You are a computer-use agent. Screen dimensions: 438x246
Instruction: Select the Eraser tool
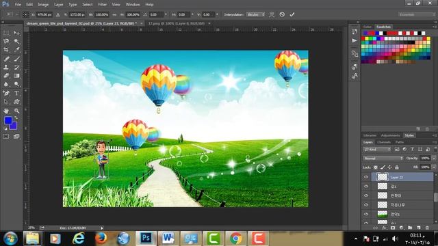(6, 76)
